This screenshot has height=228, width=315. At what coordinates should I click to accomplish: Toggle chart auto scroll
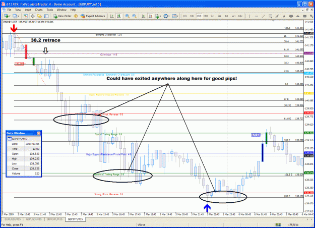click(x=143, y=16)
